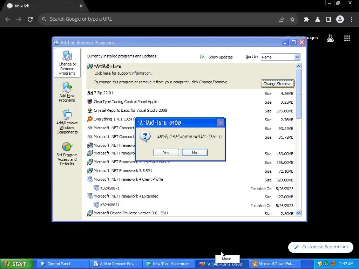Click No in the uninstall confirmation dialog

click(195, 153)
